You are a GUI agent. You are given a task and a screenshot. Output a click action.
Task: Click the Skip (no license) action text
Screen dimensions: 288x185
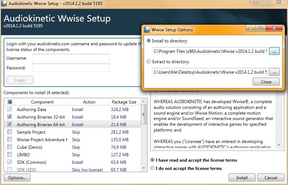tap(87, 170)
